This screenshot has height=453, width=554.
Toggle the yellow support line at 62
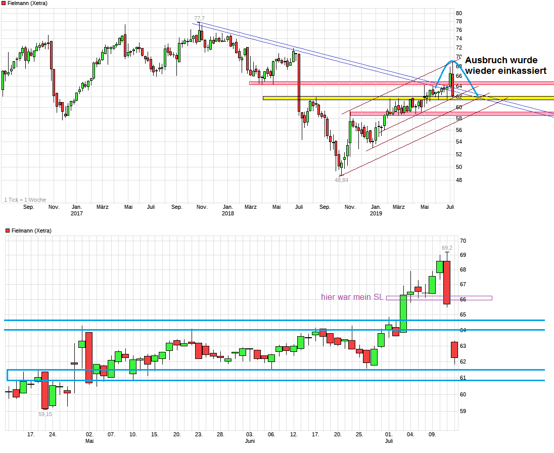coord(354,98)
